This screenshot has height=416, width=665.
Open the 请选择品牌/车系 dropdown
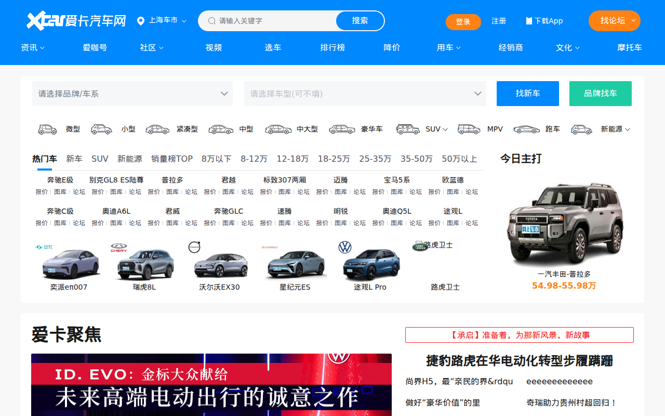[x=132, y=94]
